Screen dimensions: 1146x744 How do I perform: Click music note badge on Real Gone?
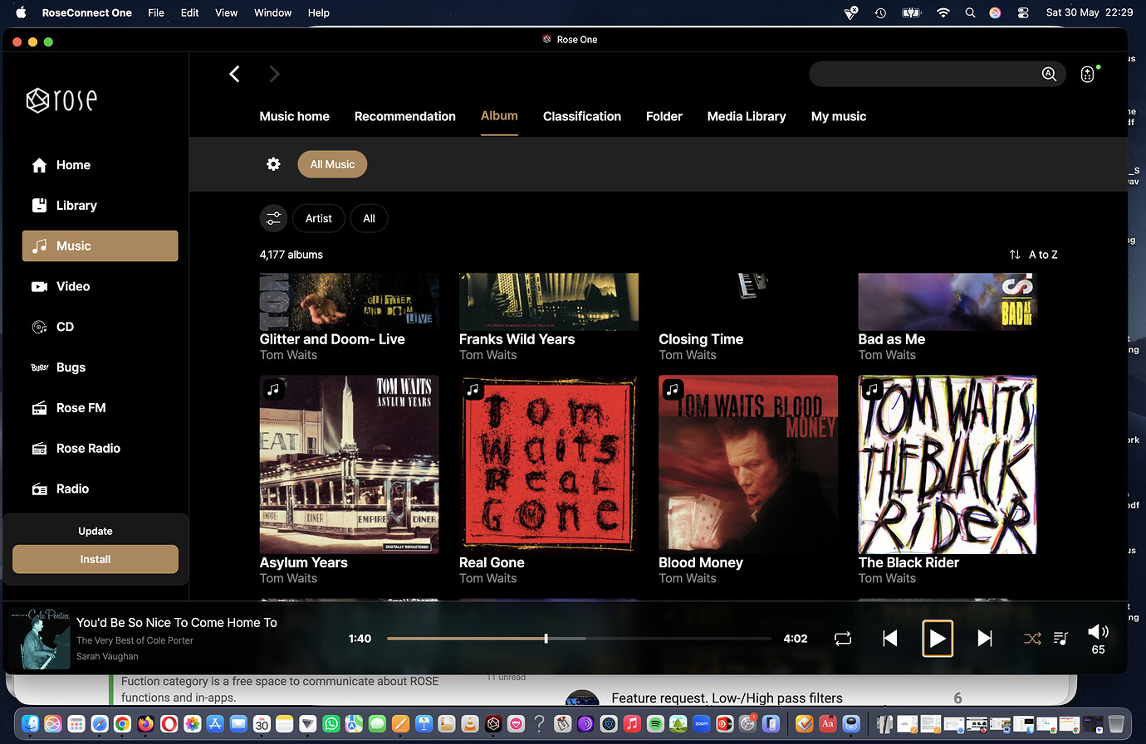pos(473,389)
